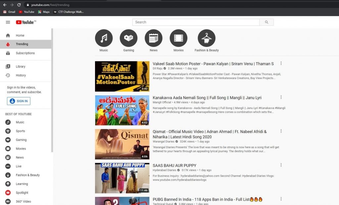Click the SIGN IN button
This screenshot has height=205, width=339.
(19, 101)
